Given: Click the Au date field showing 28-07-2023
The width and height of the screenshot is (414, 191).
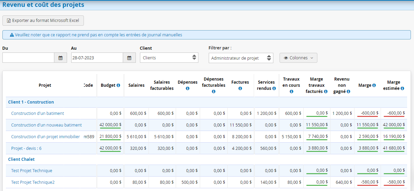Looking at the screenshot, I should [x=97, y=58].
